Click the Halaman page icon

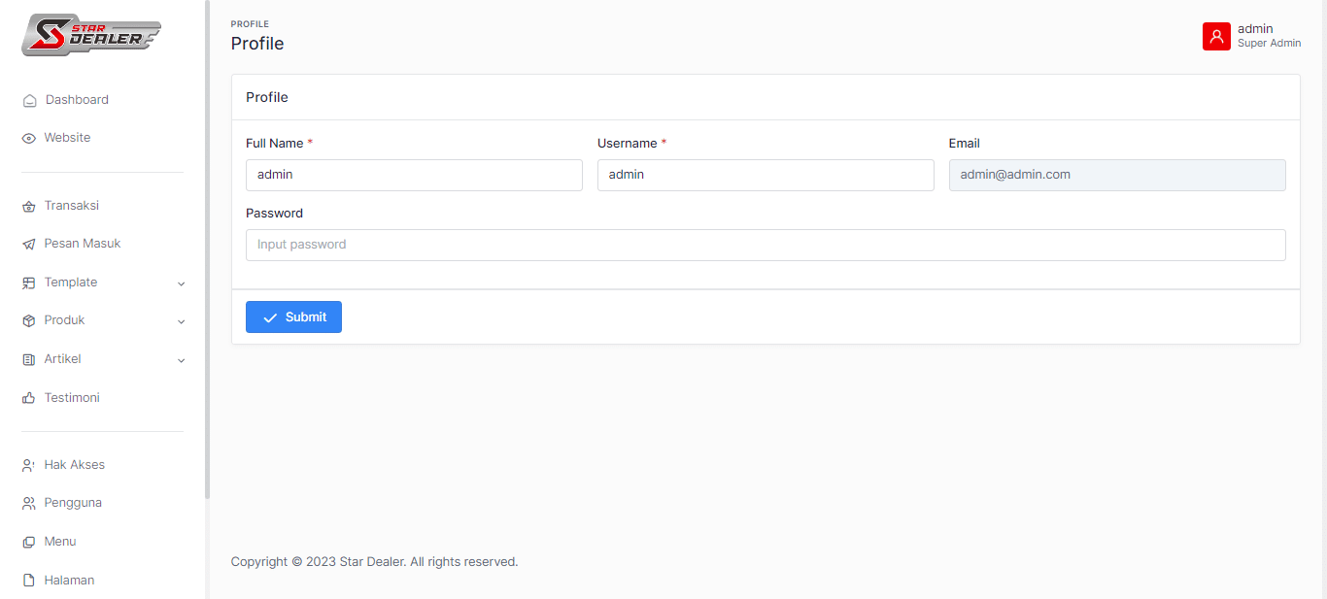pos(29,581)
